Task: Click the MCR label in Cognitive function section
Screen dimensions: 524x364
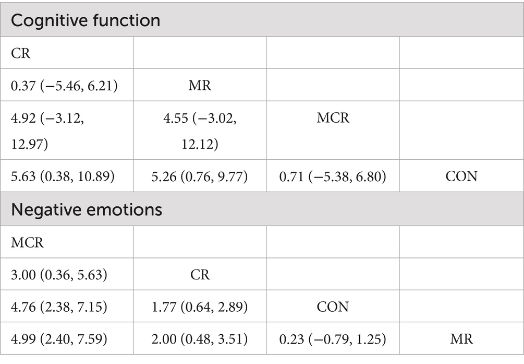Action: coord(333,118)
